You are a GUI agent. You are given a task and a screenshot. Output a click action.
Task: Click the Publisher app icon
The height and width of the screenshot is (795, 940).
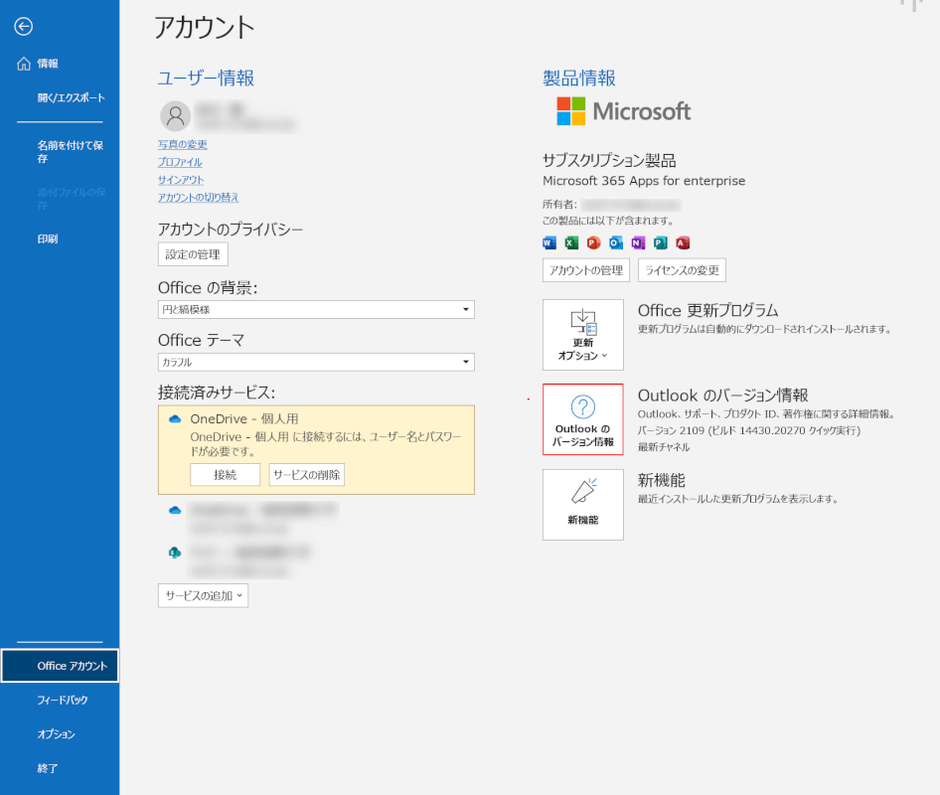click(x=660, y=242)
